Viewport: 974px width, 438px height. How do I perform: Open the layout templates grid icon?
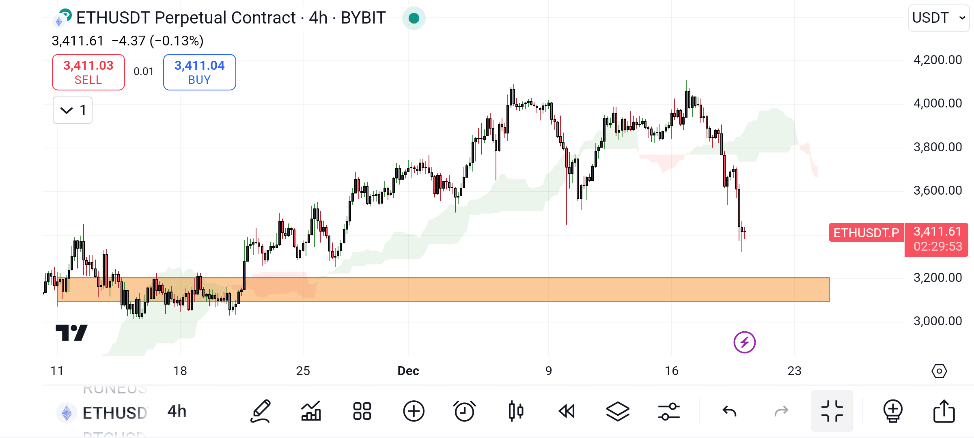tap(361, 411)
